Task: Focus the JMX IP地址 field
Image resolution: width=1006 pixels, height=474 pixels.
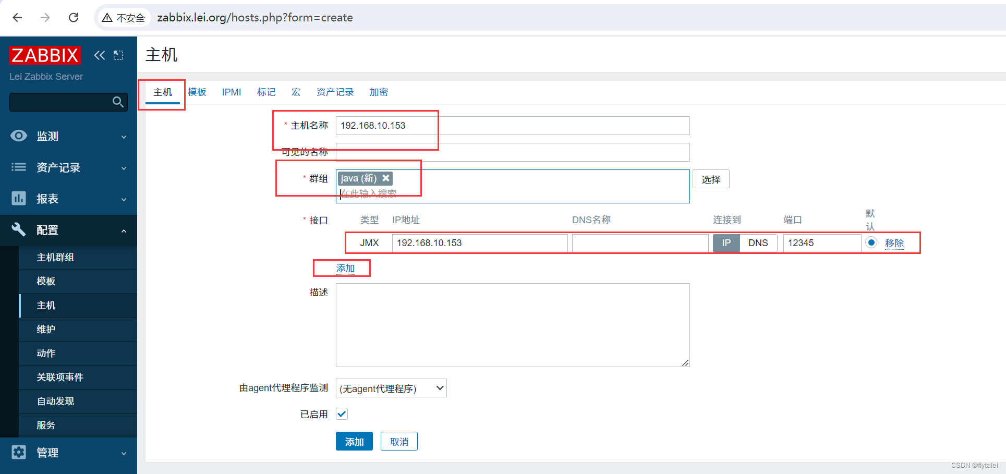Action: tap(480, 243)
